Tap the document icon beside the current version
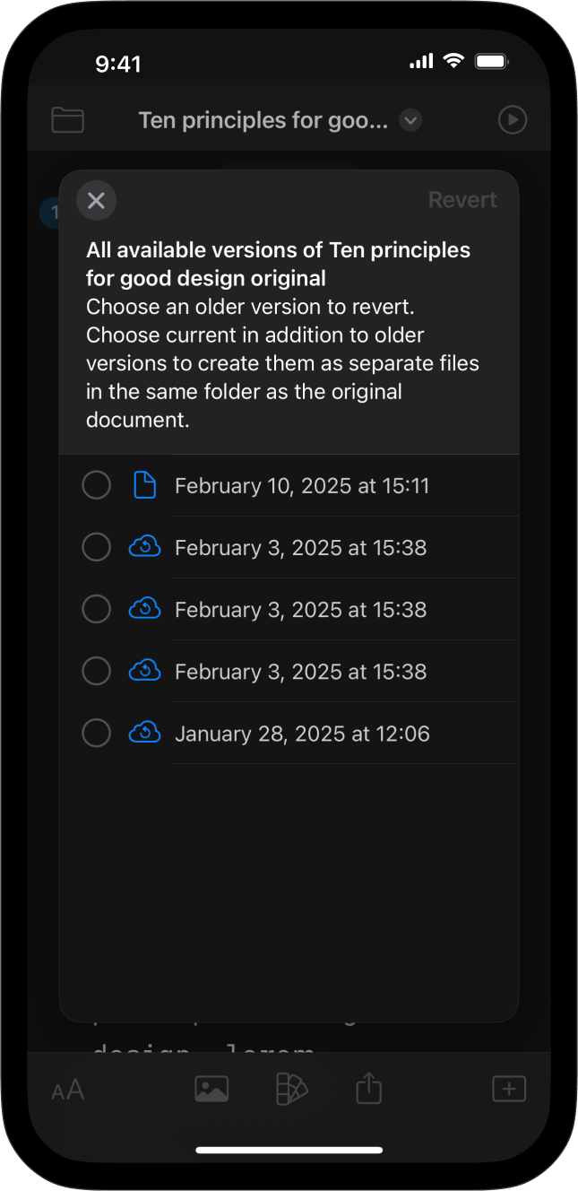Screen dimensions: 578x1191 point(144,484)
